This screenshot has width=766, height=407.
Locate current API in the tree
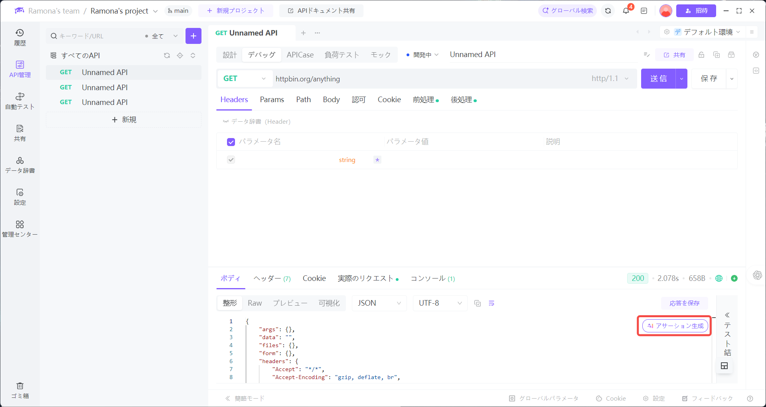(x=180, y=55)
